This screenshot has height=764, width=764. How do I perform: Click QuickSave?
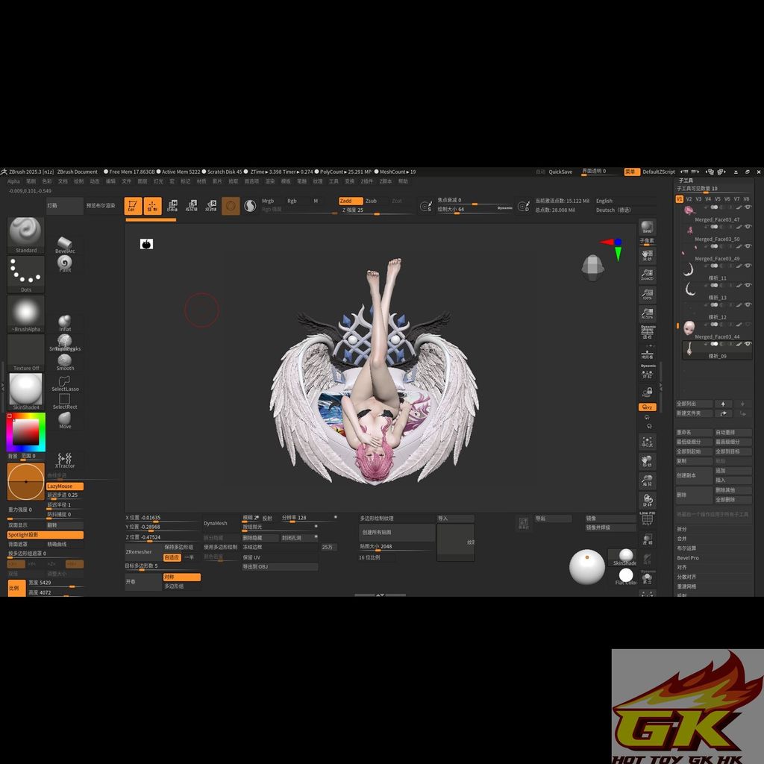[560, 172]
